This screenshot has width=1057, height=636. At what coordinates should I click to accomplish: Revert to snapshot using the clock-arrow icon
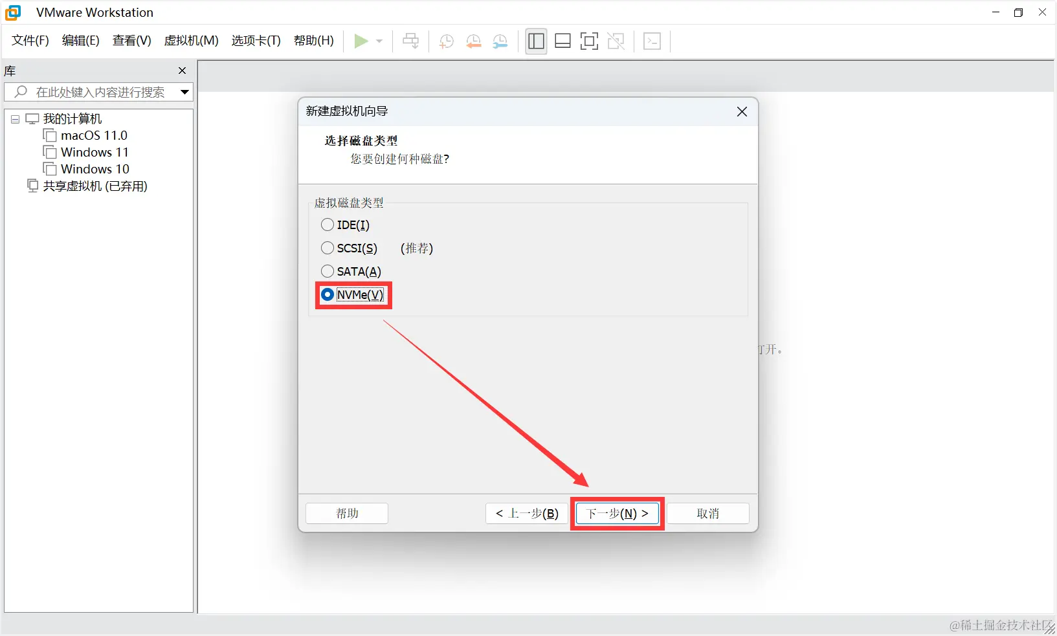tap(473, 41)
